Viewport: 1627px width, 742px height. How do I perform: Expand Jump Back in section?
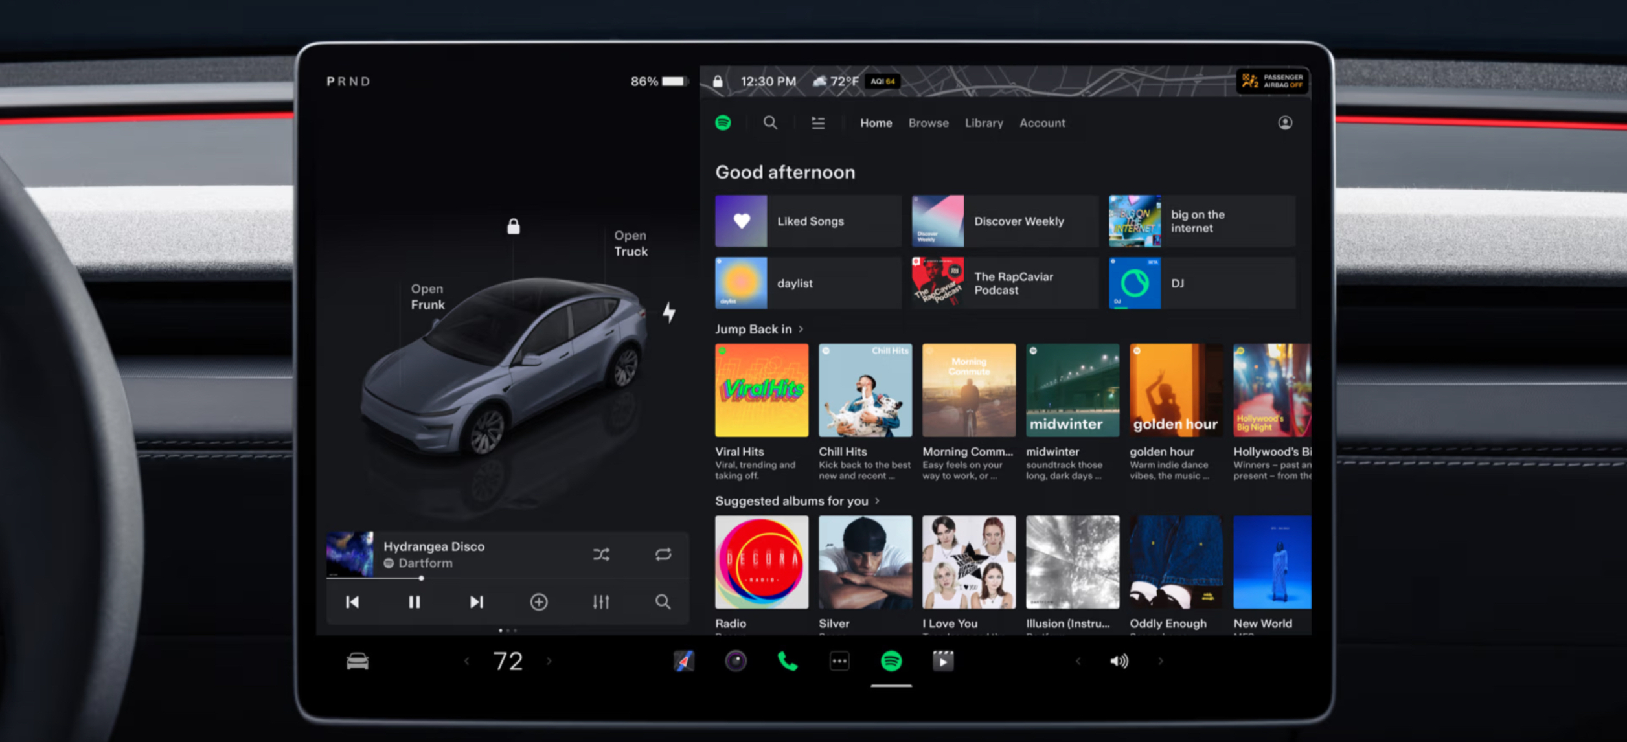click(760, 329)
